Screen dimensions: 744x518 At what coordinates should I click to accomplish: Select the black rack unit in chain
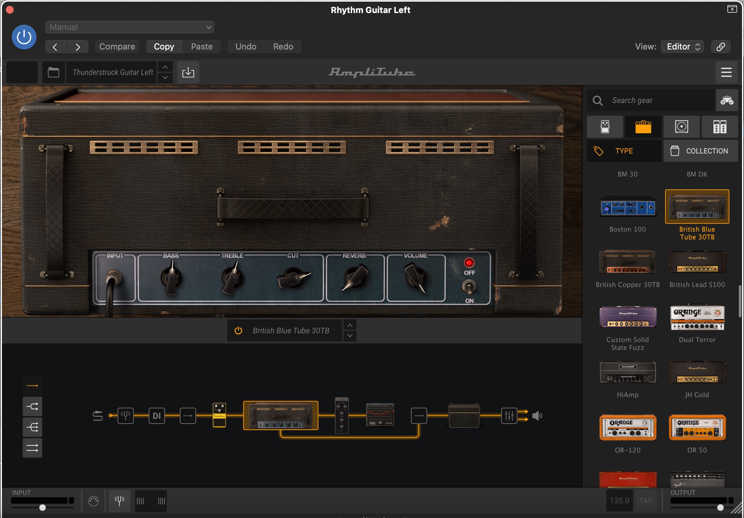click(342, 415)
